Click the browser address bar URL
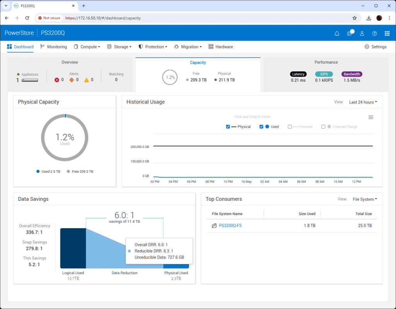This screenshot has height=309, width=396. [x=103, y=18]
